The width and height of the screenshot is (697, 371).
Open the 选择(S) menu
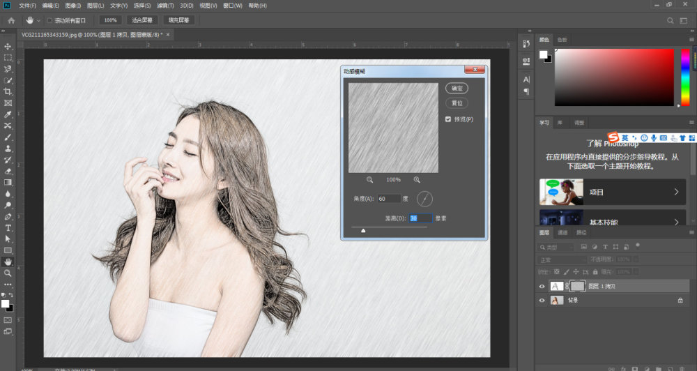click(x=141, y=6)
